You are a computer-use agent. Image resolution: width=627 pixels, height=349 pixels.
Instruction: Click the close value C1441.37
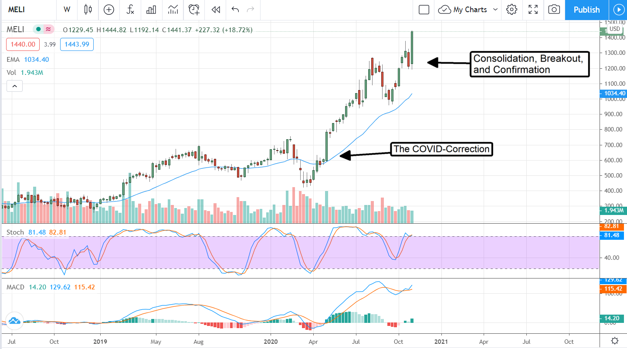(x=176, y=30)
